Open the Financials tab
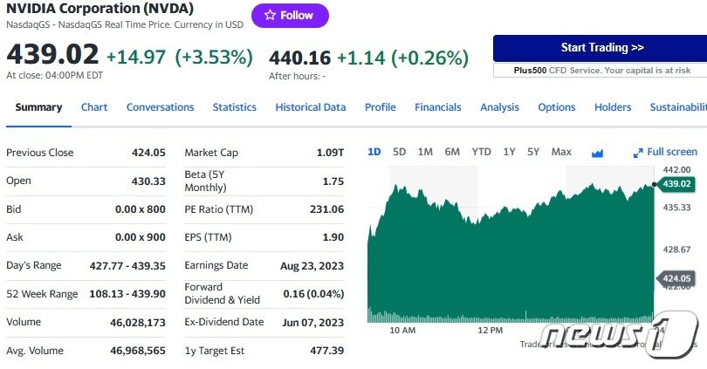707x369 pixels. 437,107
